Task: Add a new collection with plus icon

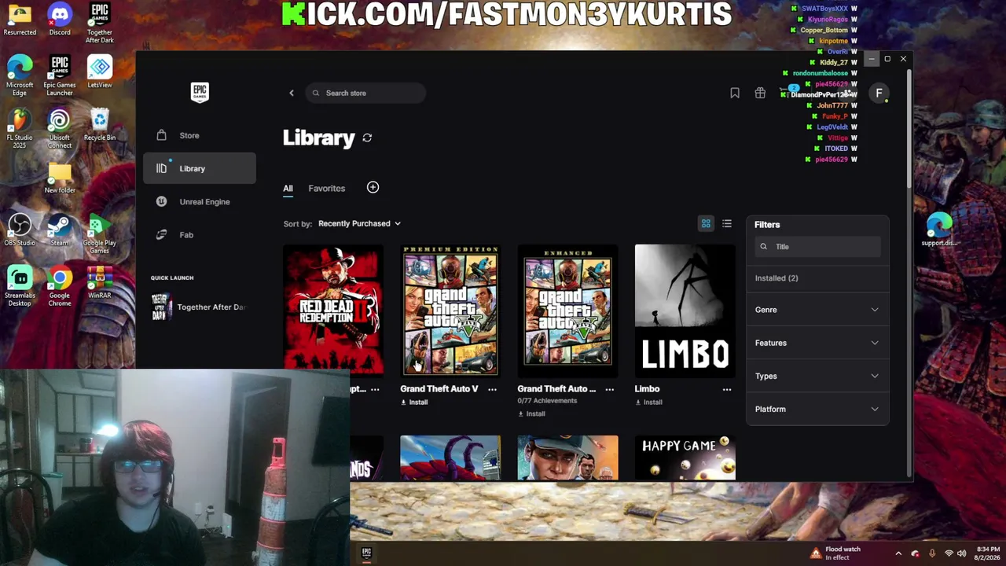Action: pos(373,187)
